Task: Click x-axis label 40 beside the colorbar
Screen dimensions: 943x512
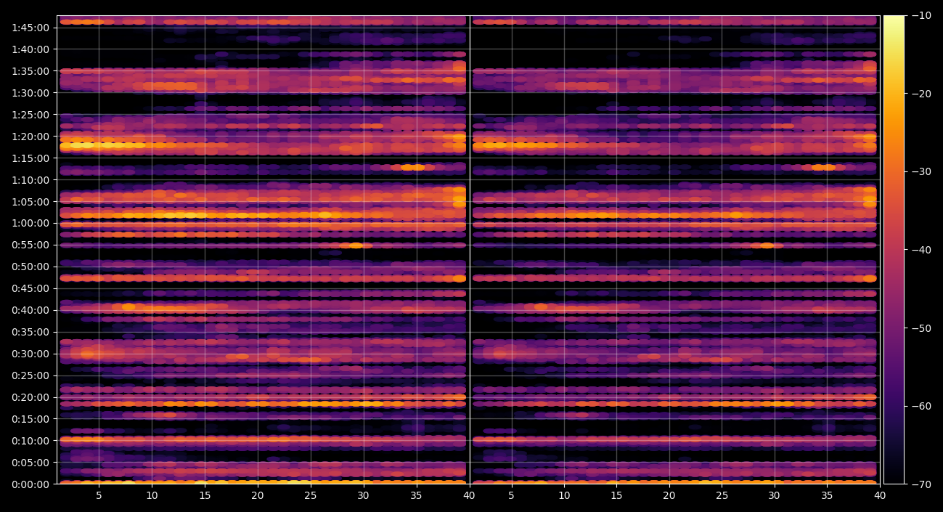Action: click(x=880, y=495)
